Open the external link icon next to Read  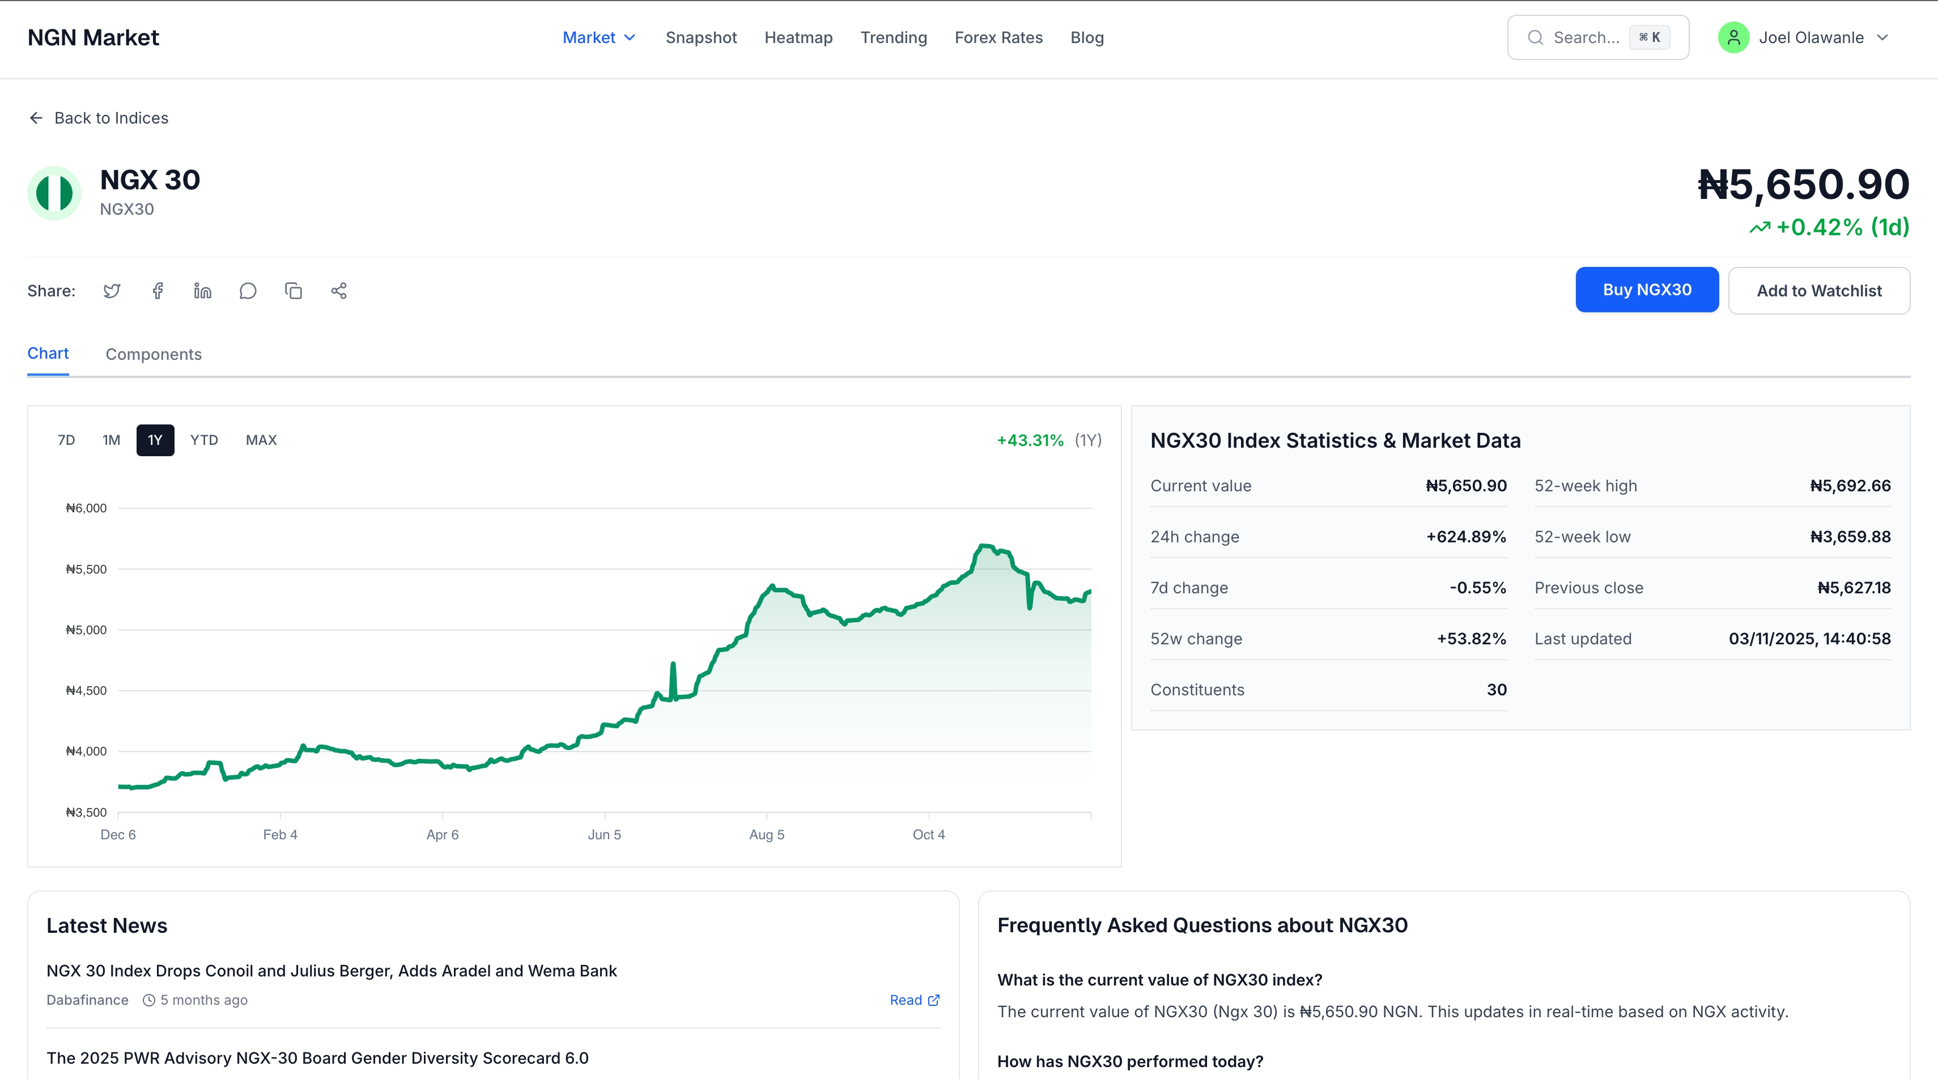coord(933,1000)
